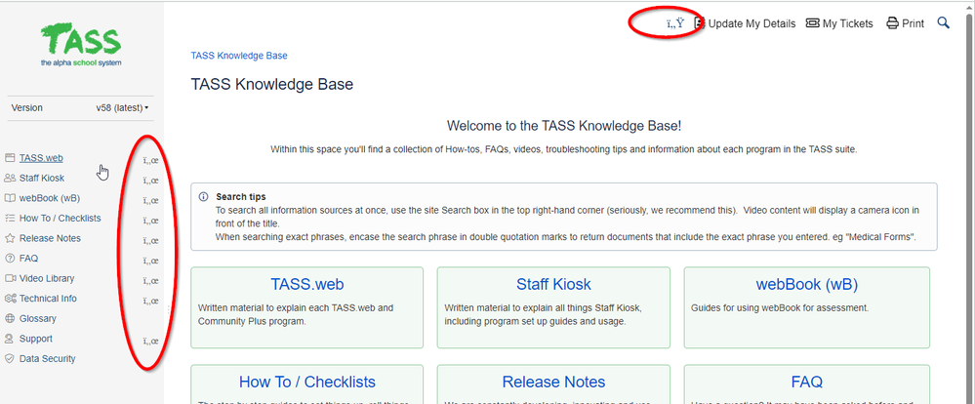Expand the How To / Checklists section

tap(150, 221)
